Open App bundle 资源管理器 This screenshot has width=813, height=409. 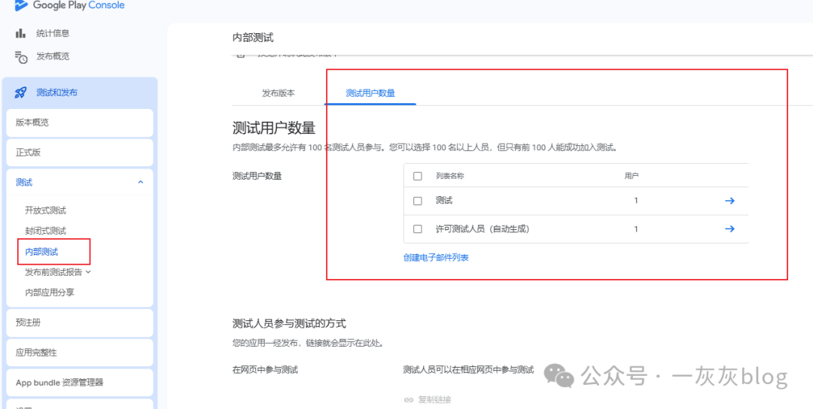(80, 383)
